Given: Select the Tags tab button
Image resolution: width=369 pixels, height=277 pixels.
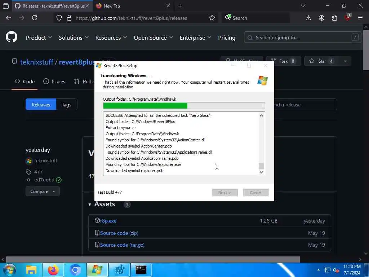Looking at the screenshot, I should 67,105.
